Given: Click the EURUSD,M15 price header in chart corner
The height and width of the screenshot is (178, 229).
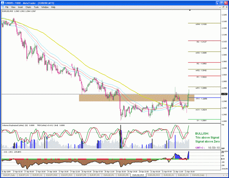Looking at the screenshot, I should [x=19, y=11].
